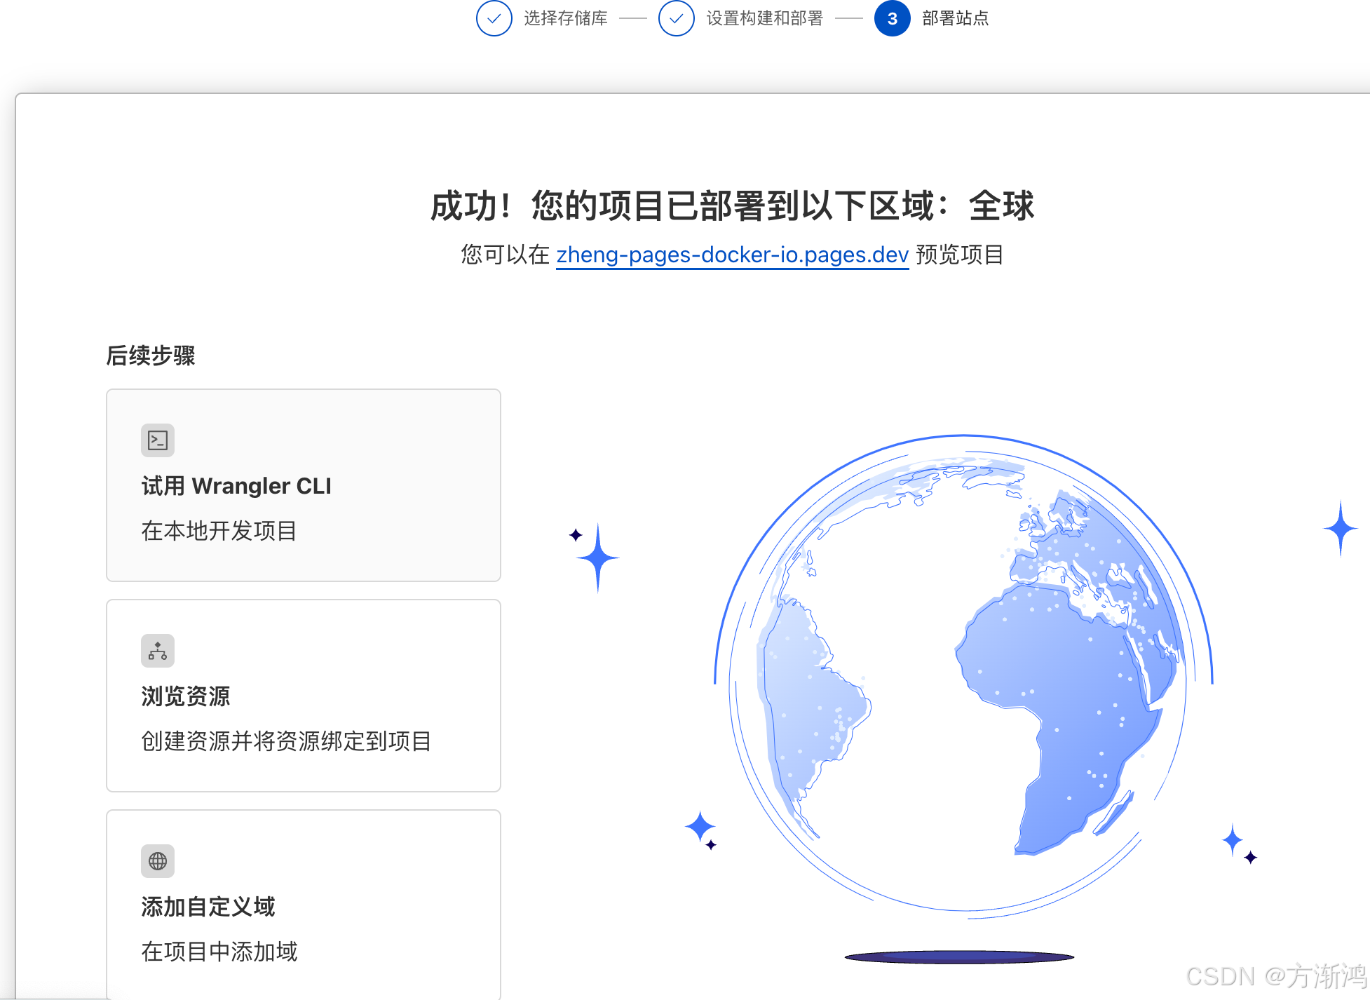Click the 在项目中添加域 description text

(219, 952)
